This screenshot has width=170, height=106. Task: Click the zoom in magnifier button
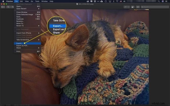(13, 7)
